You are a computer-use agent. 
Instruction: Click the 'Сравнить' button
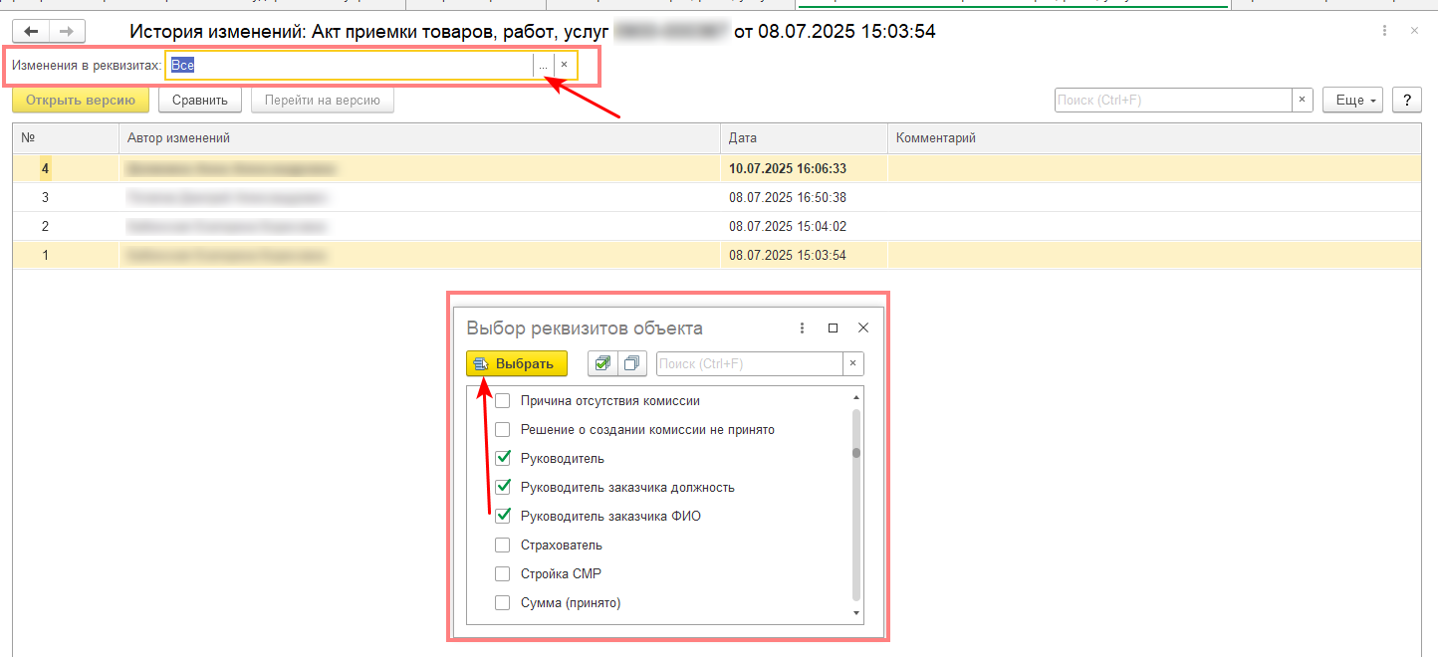[200, 100]
